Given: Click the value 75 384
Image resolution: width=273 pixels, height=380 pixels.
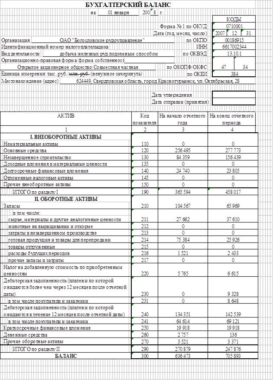Looking at the screenshot, I should pos(183,240).
